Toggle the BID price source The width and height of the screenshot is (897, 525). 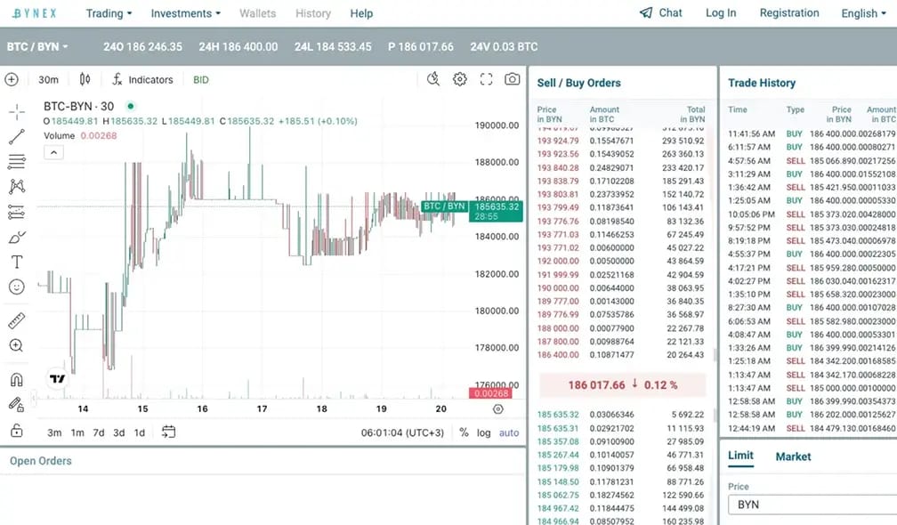tap(201, 79)
